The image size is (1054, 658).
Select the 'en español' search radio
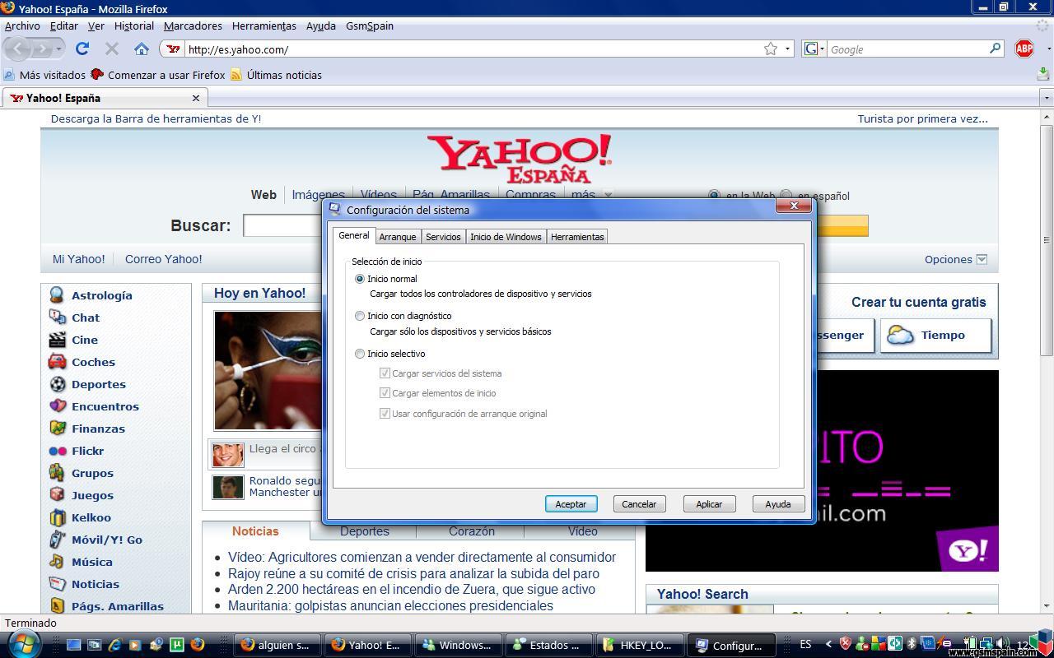pos(786,196)
